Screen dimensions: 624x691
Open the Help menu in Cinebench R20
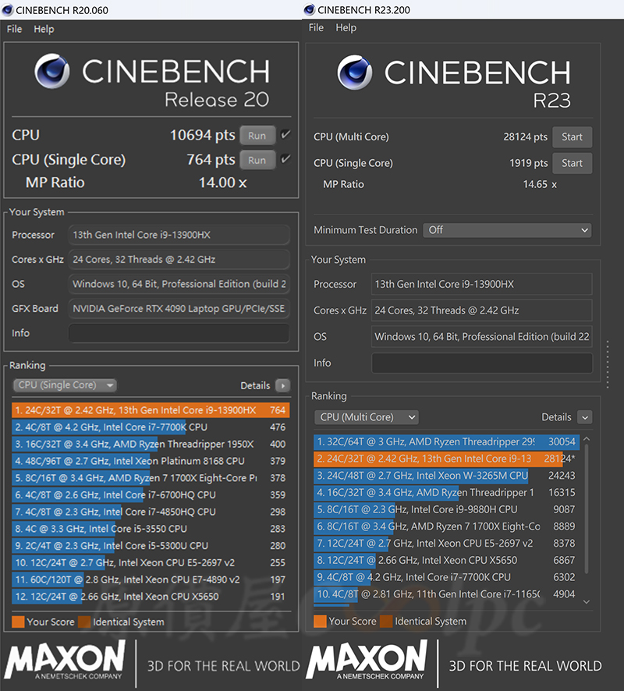(x=44, y=29)
